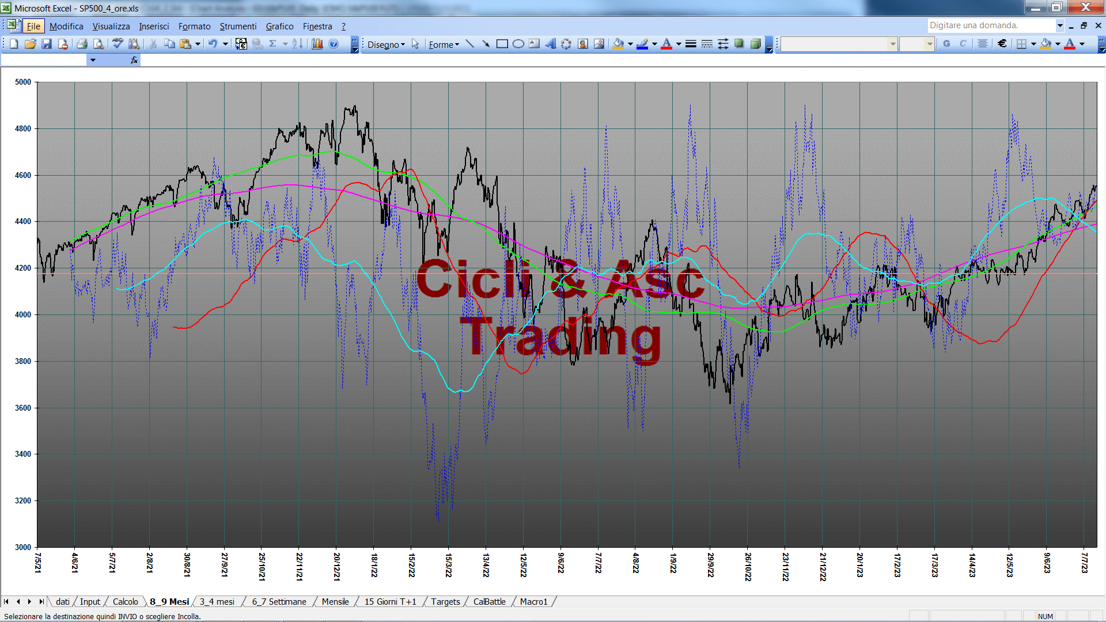Open the Strumenti menu
This screenshot has width=1106, height=622.
coord(238,26)
